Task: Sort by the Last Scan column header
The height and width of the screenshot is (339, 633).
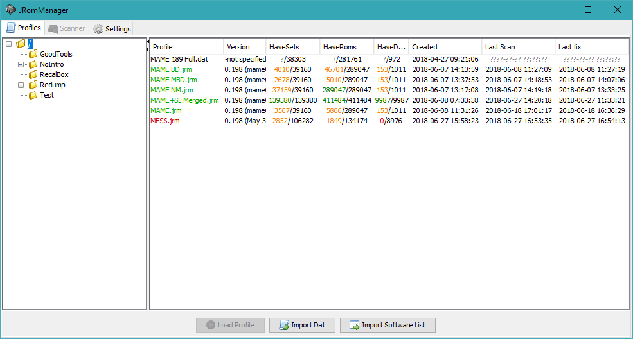Action: click(519, 47)
